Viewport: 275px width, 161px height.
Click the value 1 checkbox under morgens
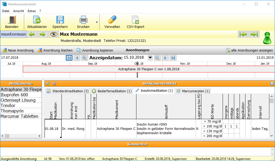coord(225,126)
